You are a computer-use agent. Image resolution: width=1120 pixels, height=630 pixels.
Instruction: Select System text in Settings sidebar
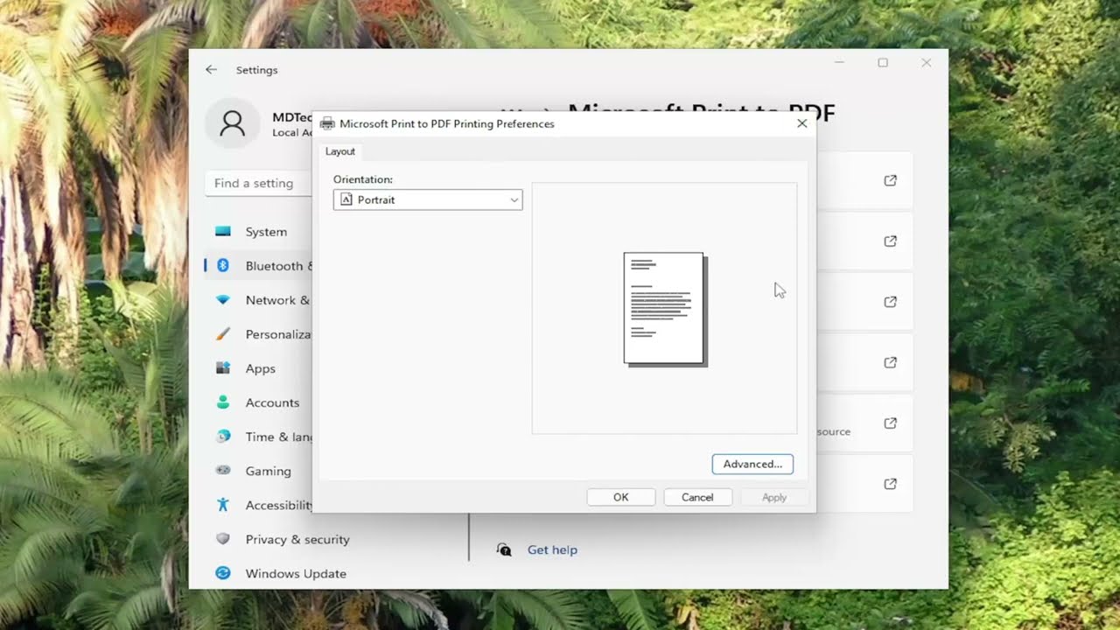click(x=266, y=232)
